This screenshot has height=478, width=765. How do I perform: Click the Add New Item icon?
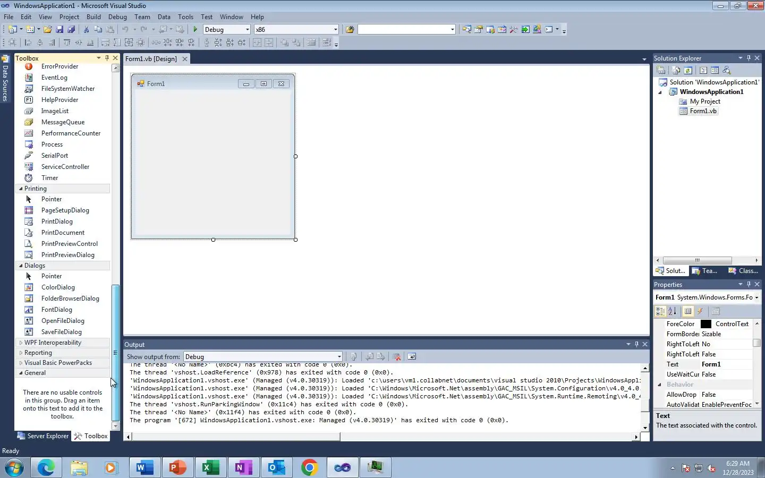(x=30, y=30)
